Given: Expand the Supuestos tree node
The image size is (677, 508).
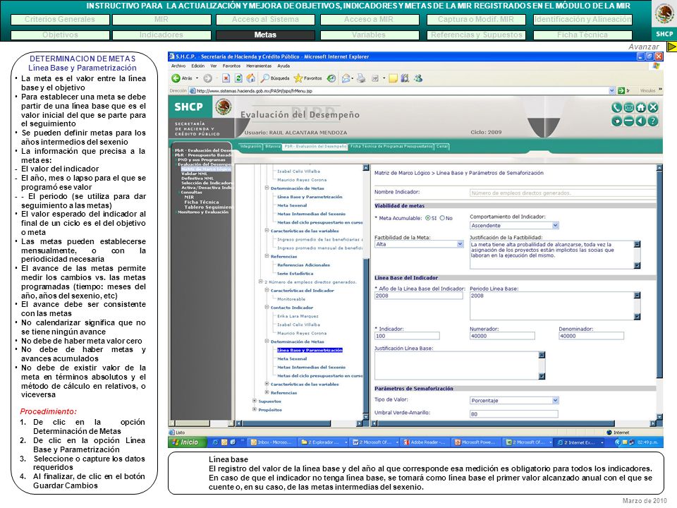Looking at the screenshot, I should tap(255, 401).
